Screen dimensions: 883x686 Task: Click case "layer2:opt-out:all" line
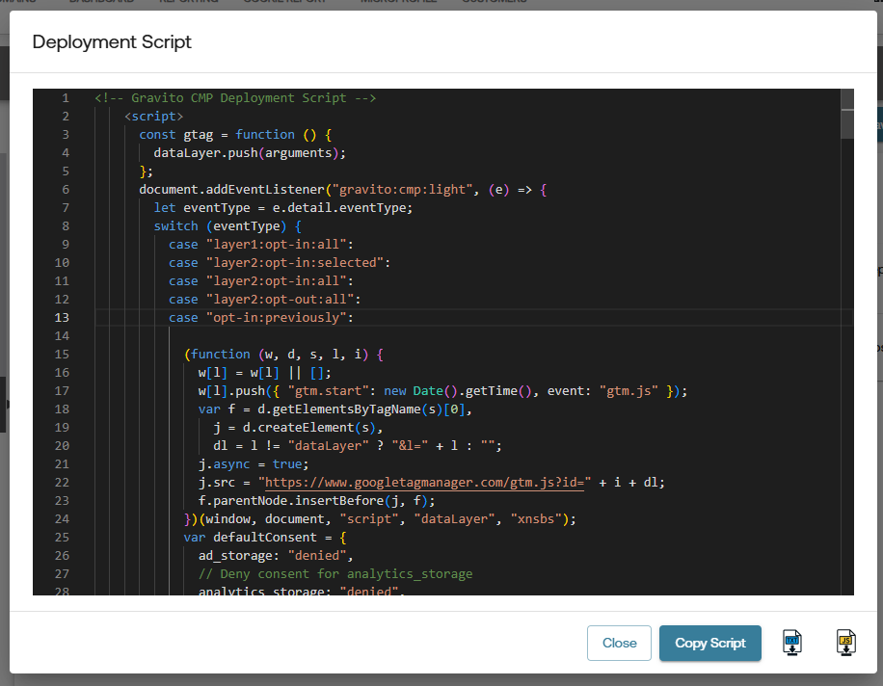point(265,300)
